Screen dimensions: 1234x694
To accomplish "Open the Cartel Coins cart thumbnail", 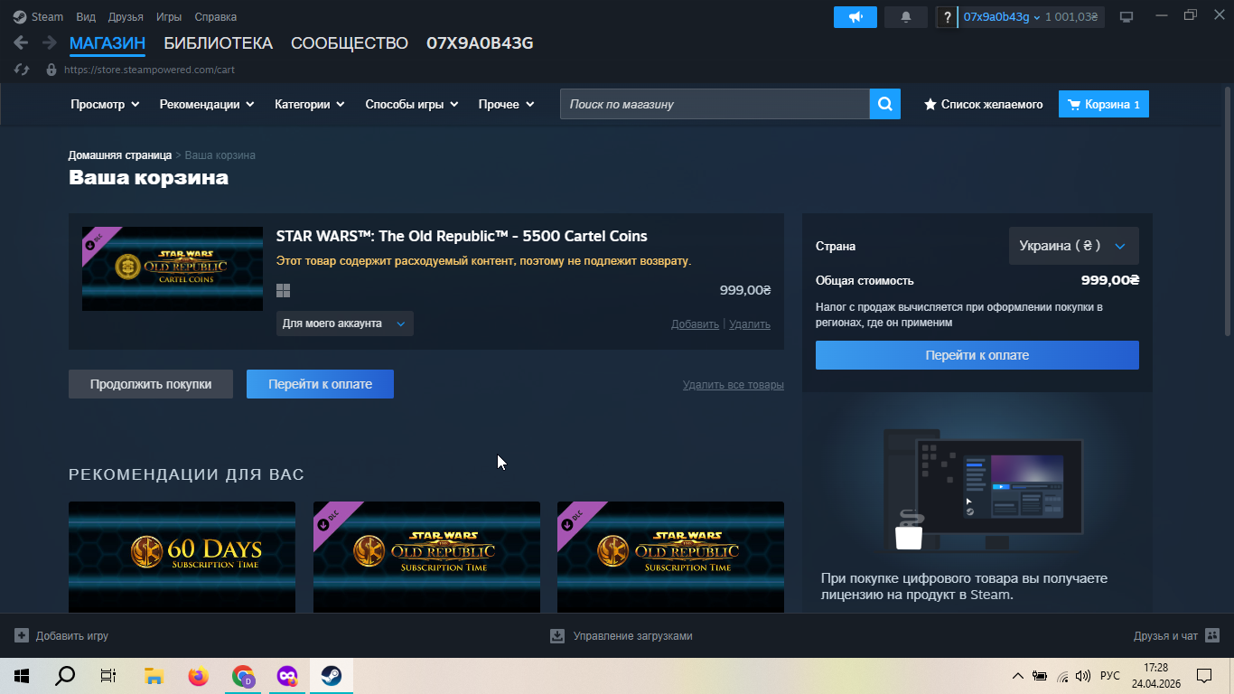I will (x=173, y=268).
